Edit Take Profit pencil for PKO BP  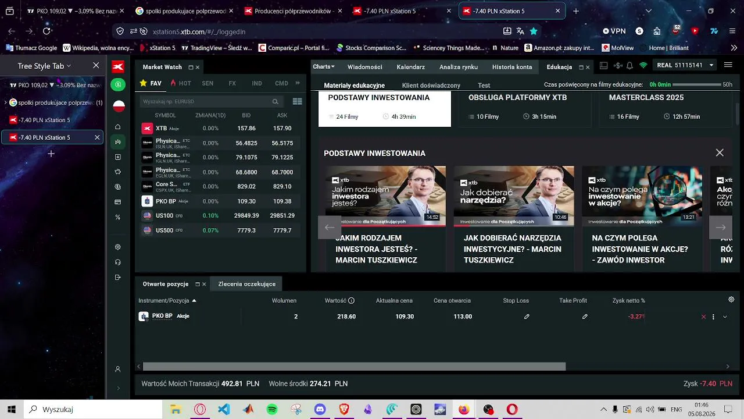click(x=585, y=317)
